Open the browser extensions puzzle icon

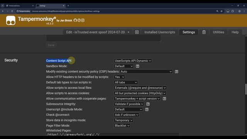pos(233,11)
